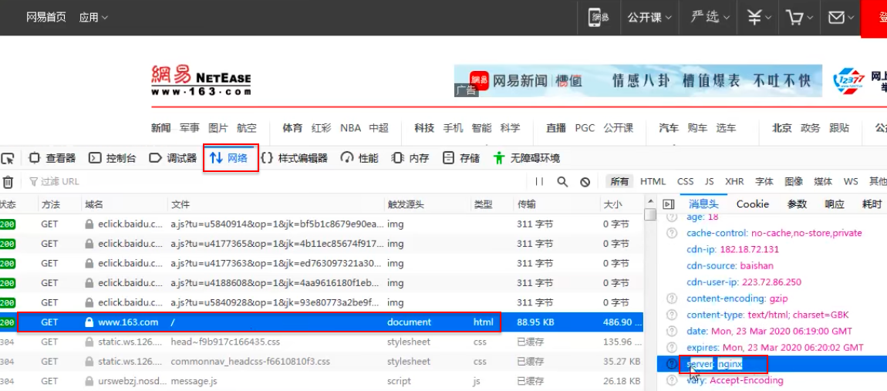The height and width of the screenshot is (391, 887).
Task: Pick an element with the inspector picker icon
Action: [8, 158]
